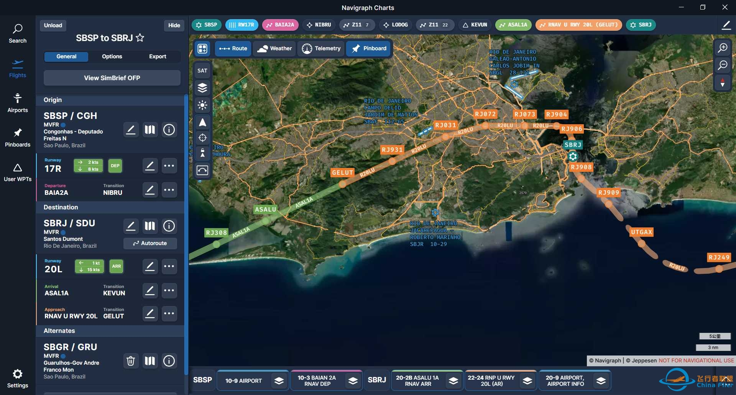Open the charts icon for SBGR / GRU
This screenshot has width=736, height=395.
[x=150, y=361]
